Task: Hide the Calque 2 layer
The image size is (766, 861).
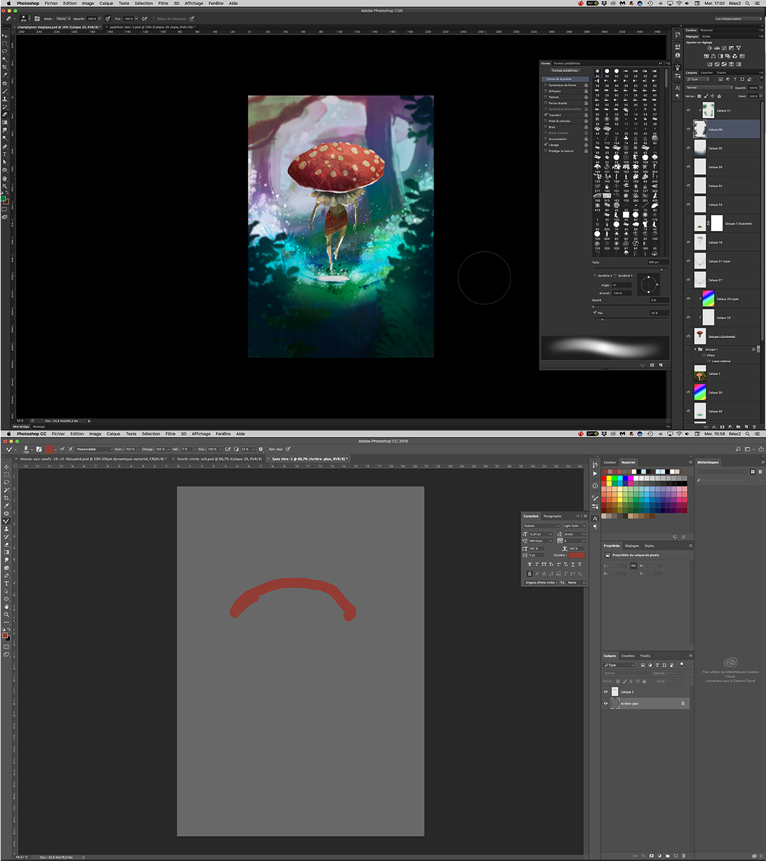Action: (x=606, y=692)
